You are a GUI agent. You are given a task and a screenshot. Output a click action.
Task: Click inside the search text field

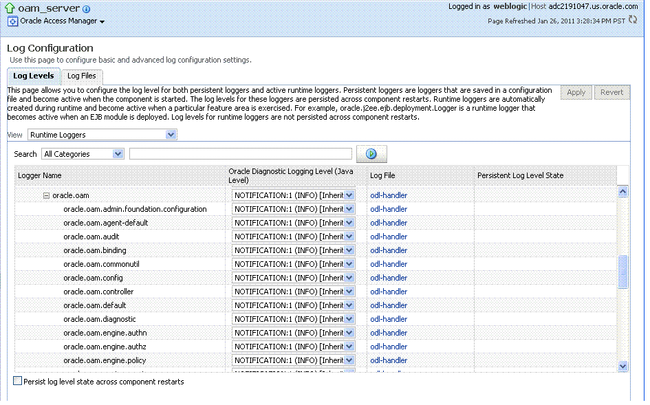[239, 152]
